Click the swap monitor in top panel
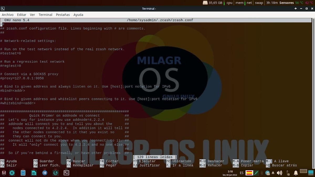 click(x=259, y=3)
